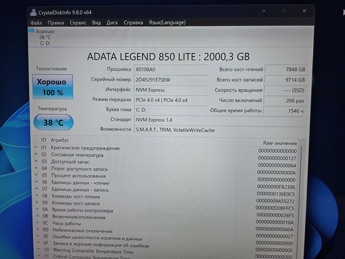Click the drive letter field C: D:
Image resolution: width=345 pixels, height=259 pixels.
point(172,110)
